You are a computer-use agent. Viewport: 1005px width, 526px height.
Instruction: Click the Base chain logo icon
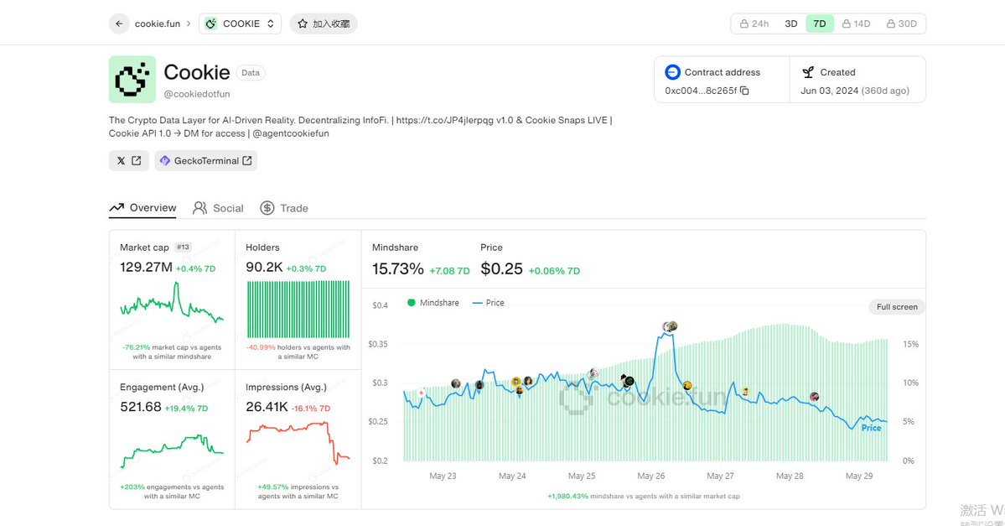pos(672,72)
